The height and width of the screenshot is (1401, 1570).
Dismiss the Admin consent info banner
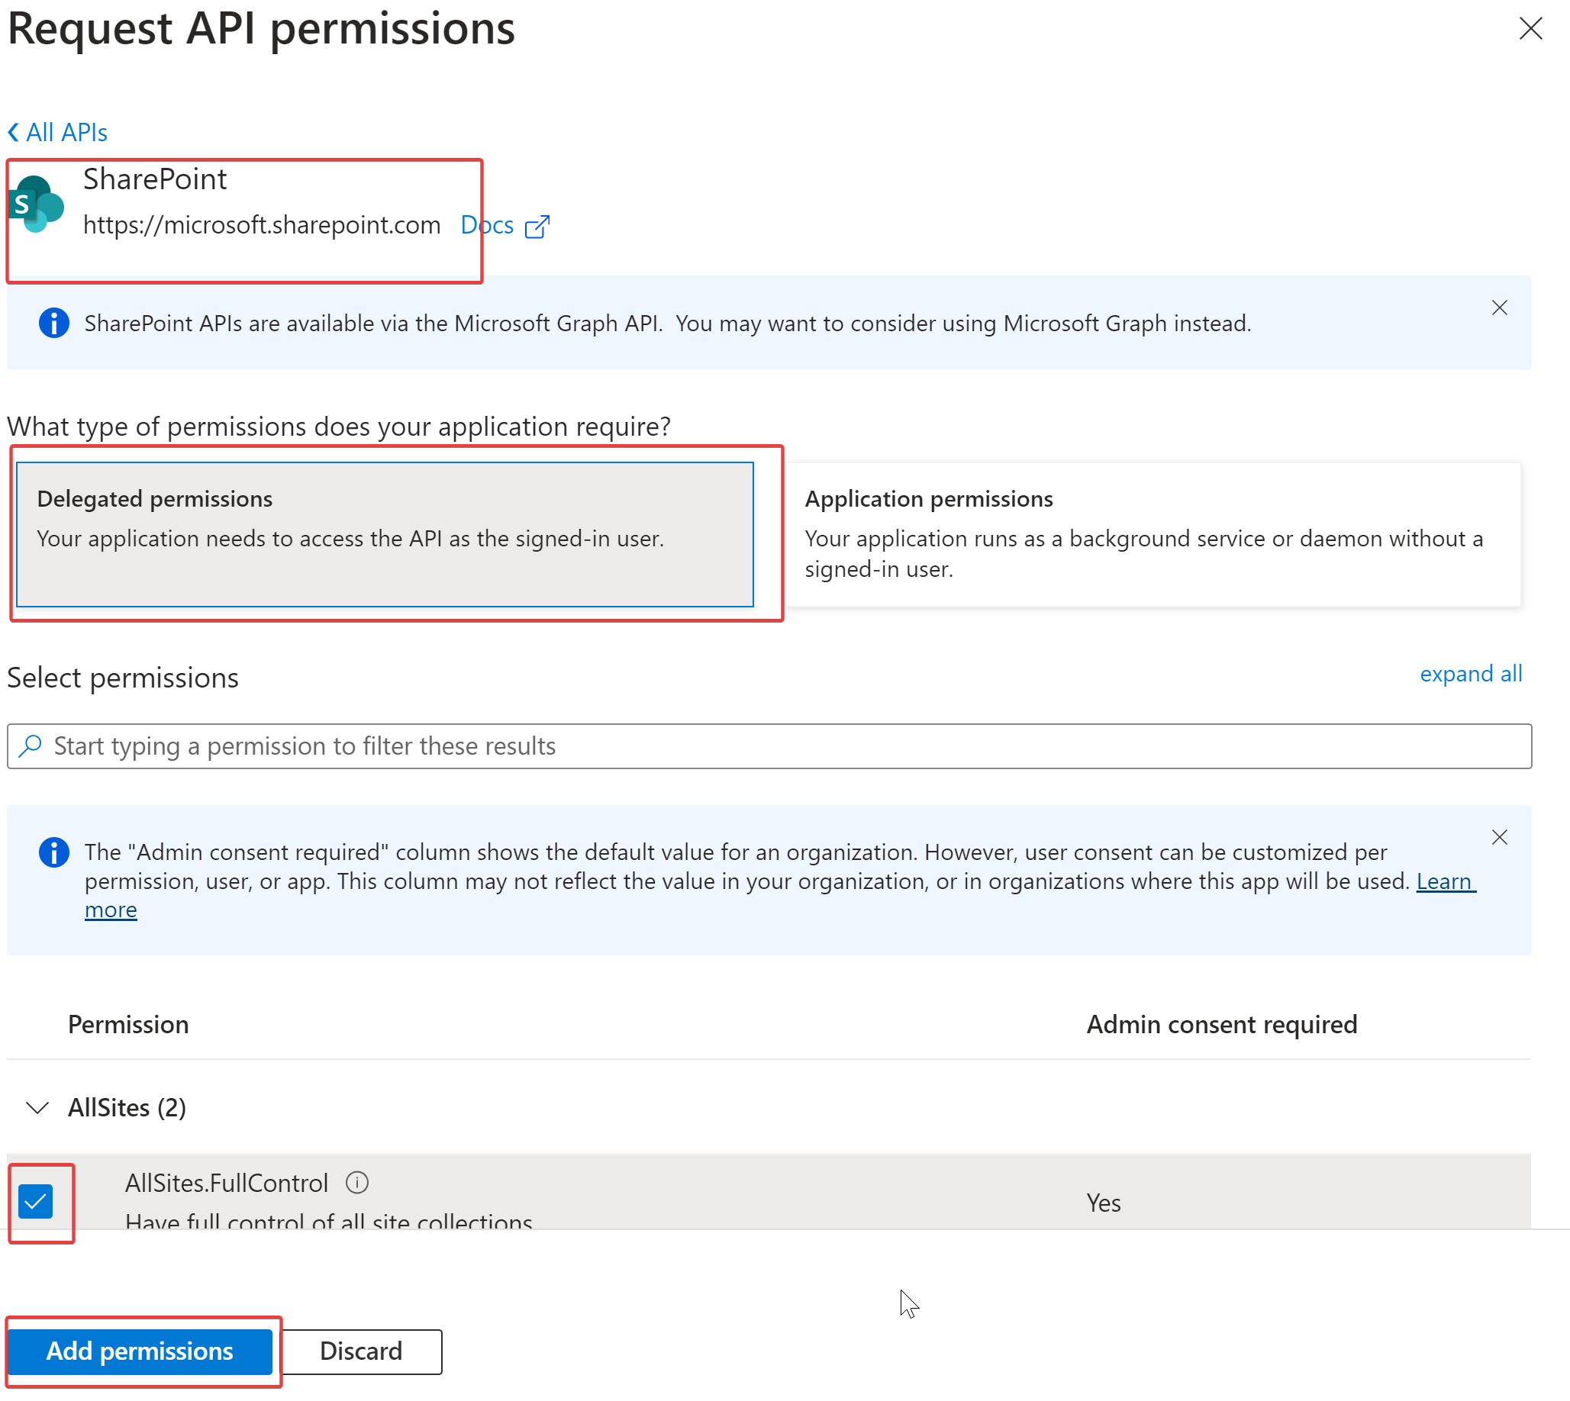point(1498,838)
